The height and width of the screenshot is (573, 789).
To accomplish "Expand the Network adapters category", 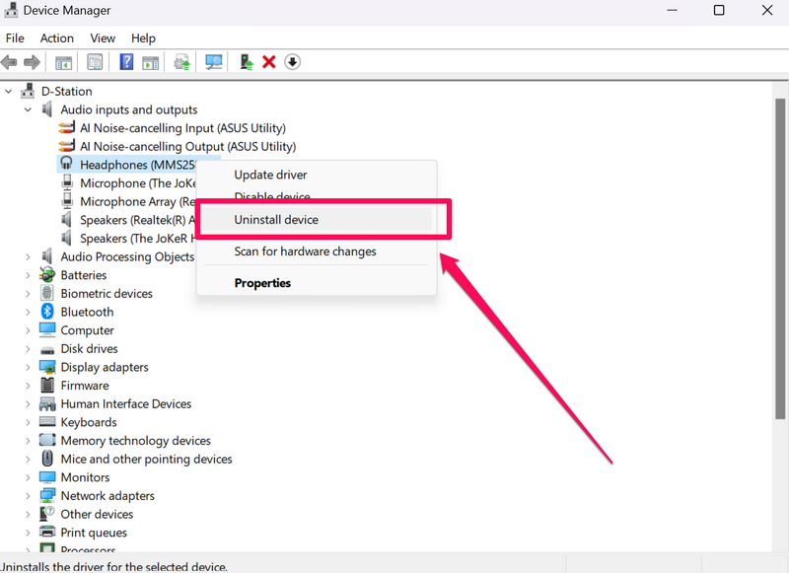I will (x=28, y=496).
